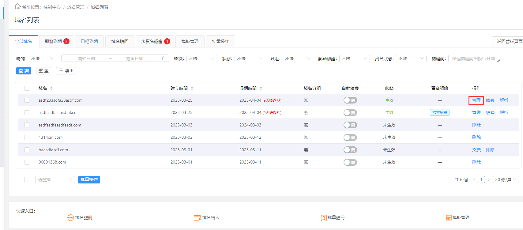Go to next page arrow
The width and height of the screenshot is (523, 230).
tap(489, 180)
